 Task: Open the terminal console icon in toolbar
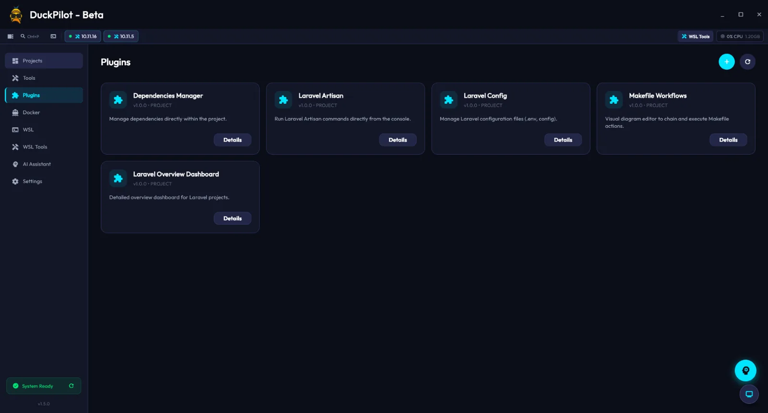point(53,36)
